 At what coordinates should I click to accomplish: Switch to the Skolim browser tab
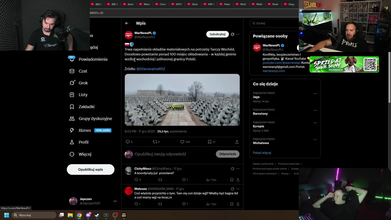pyautogui.click(x=192, y=4)
